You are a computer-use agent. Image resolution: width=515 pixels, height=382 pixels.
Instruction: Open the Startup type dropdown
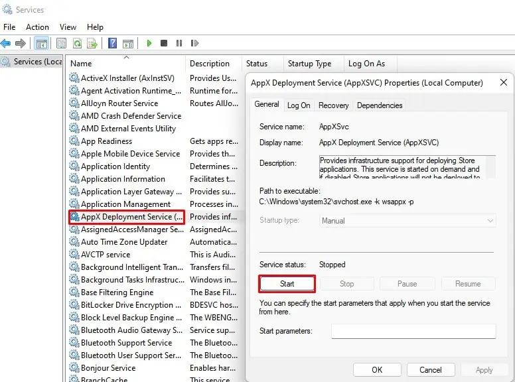pos(407,221)
